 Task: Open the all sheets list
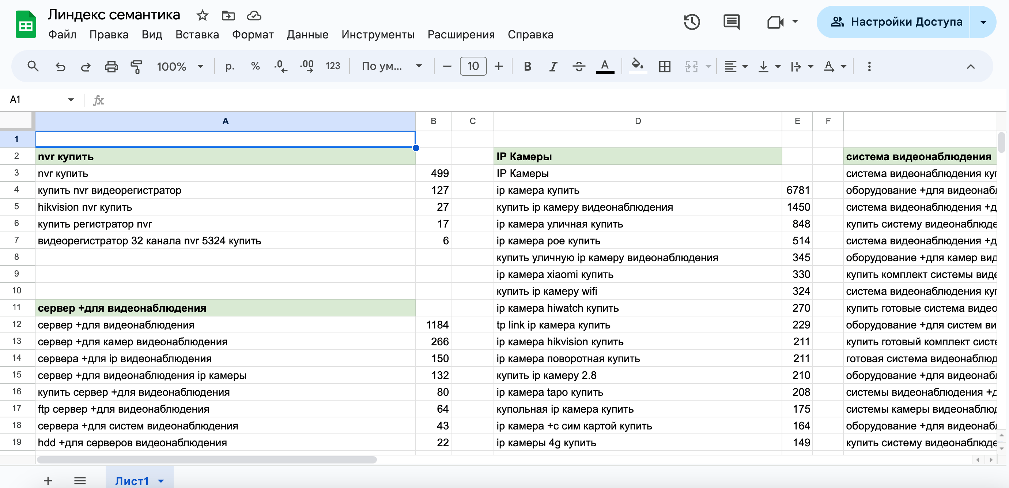(x=80, y=480)
